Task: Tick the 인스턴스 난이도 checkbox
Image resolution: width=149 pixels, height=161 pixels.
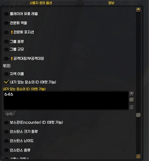Action: point(7,141)
